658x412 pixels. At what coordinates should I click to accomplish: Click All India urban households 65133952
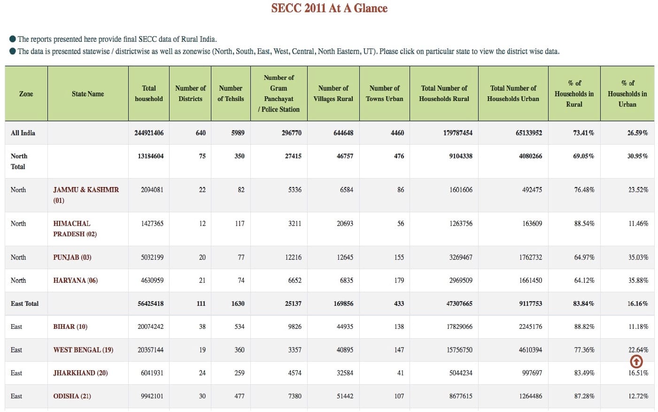(x=529, y=133)
